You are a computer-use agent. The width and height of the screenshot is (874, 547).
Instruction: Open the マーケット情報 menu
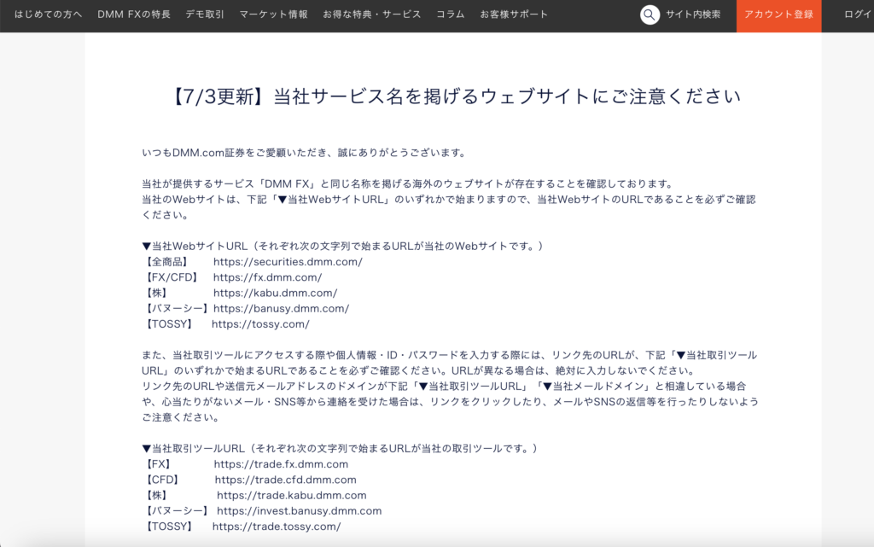[273, 15]
